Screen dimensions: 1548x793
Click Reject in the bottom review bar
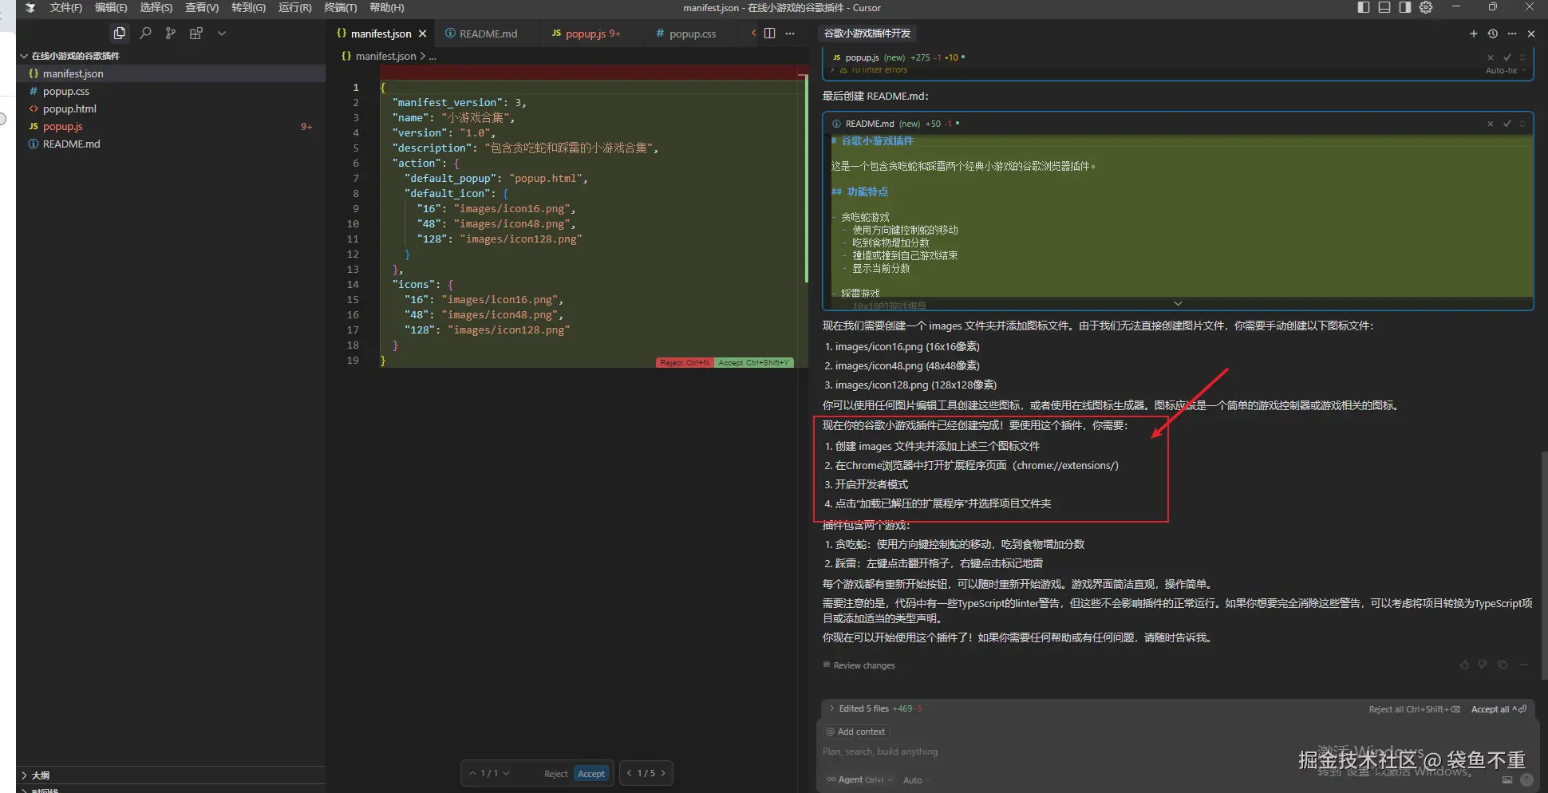(x=555, y=774)
